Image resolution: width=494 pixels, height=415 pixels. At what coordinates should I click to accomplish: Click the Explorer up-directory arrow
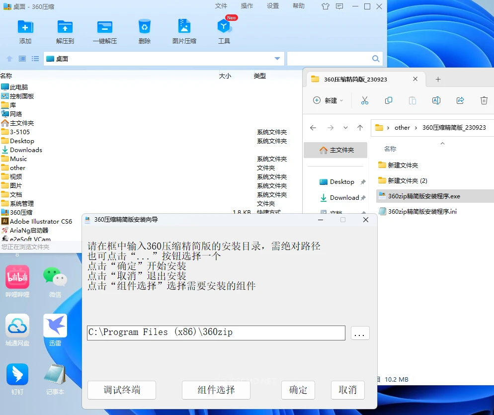pos(360,128)
